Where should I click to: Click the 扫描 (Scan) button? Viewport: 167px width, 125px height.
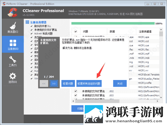77,108
